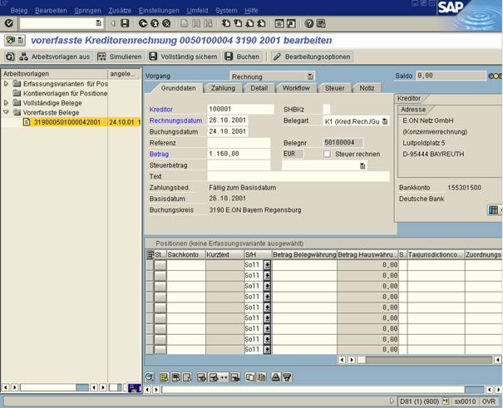Click the Arbeitsvorlagen aus button

tap(55, 57)
